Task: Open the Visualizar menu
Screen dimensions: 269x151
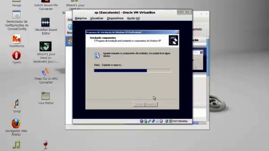Action: pos(97,18)
